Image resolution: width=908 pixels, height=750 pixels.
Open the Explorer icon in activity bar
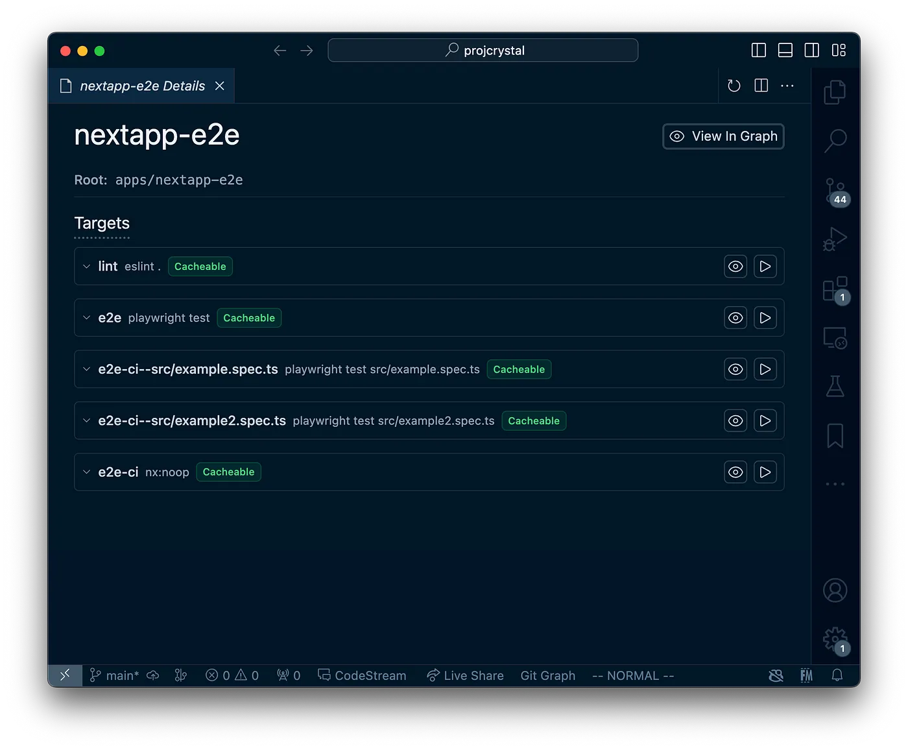point(835,91)
